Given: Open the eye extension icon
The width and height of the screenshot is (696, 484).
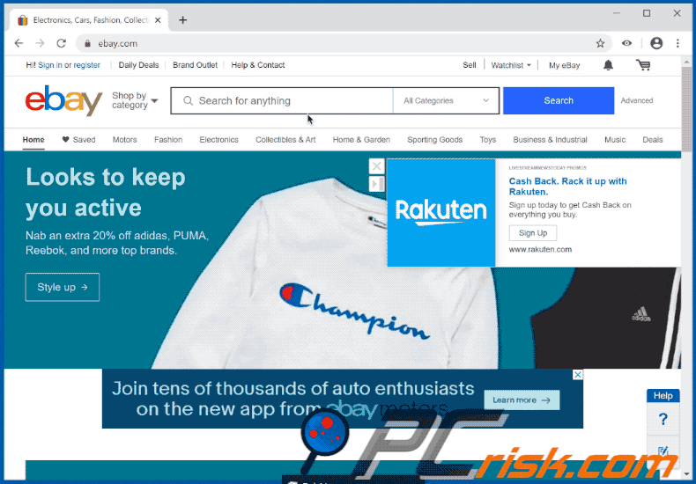Looking at the screenshot, I should point(626,43).
